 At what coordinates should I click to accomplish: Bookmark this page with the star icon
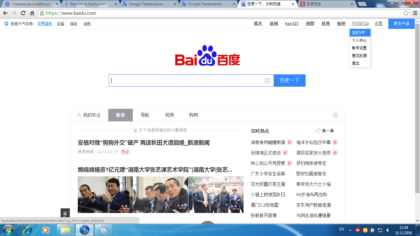coord(406,13)
